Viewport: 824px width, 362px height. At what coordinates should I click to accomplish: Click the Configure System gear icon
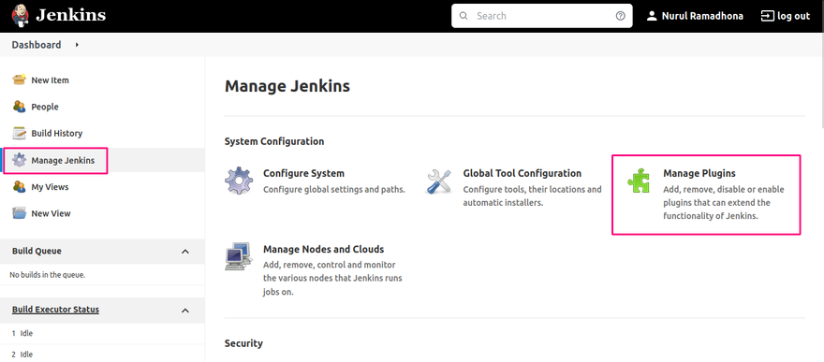pos(239,181)
